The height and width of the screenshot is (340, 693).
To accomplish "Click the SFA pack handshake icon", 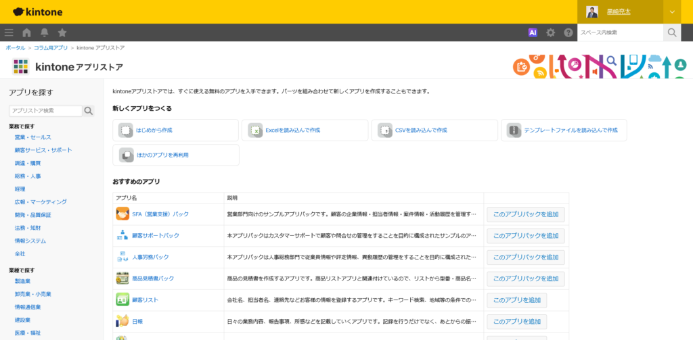I will [x=122, y=214].
